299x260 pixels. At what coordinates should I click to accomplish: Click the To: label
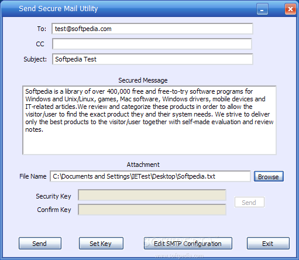[x=42, y=29]
